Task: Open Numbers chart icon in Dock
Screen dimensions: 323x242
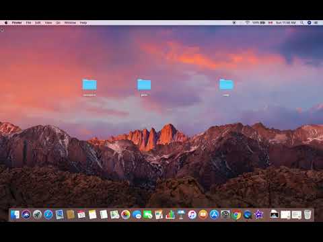Action: [170, 214]
